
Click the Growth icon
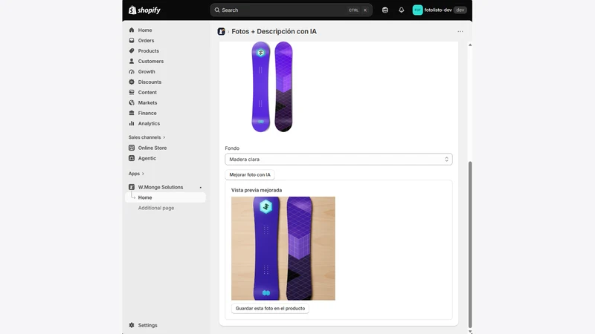pos(132,71)
